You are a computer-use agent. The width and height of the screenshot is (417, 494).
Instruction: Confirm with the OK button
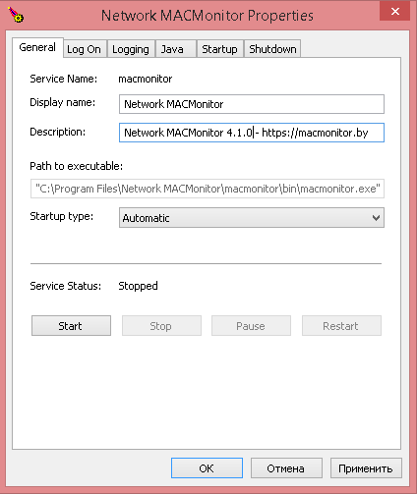pyautogui.click(x=207, y=468)
